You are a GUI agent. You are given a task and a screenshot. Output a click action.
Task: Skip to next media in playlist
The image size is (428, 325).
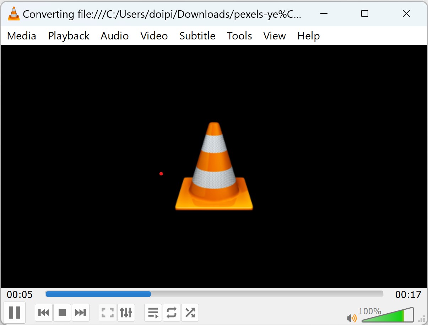pyautogui.click(x=81, y=313)
